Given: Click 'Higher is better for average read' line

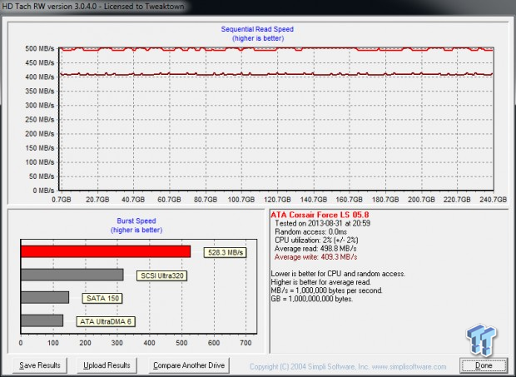Looking at the screenshot, I should pos(321,282).
